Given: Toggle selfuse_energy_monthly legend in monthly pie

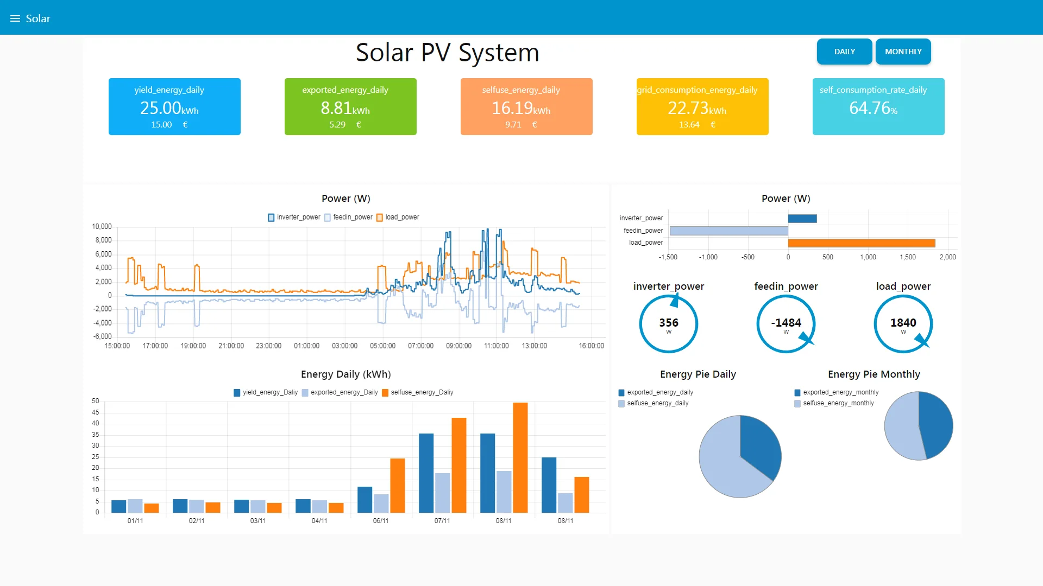Looking at the screenshot, I should pos(834,403).
